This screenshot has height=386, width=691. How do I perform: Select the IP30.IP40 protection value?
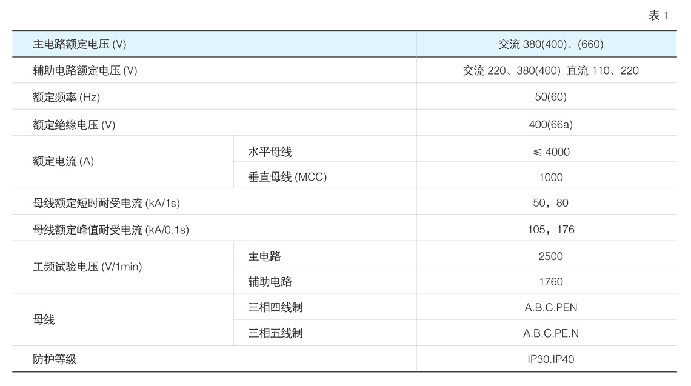[x=550, y=359]
